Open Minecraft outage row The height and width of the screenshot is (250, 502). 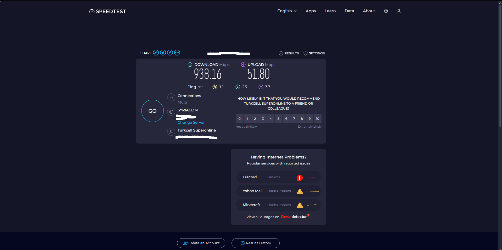[279, 205]
